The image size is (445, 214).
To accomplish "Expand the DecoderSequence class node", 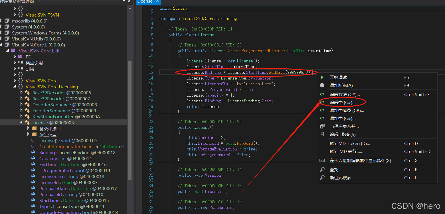I will click(22, 105).
